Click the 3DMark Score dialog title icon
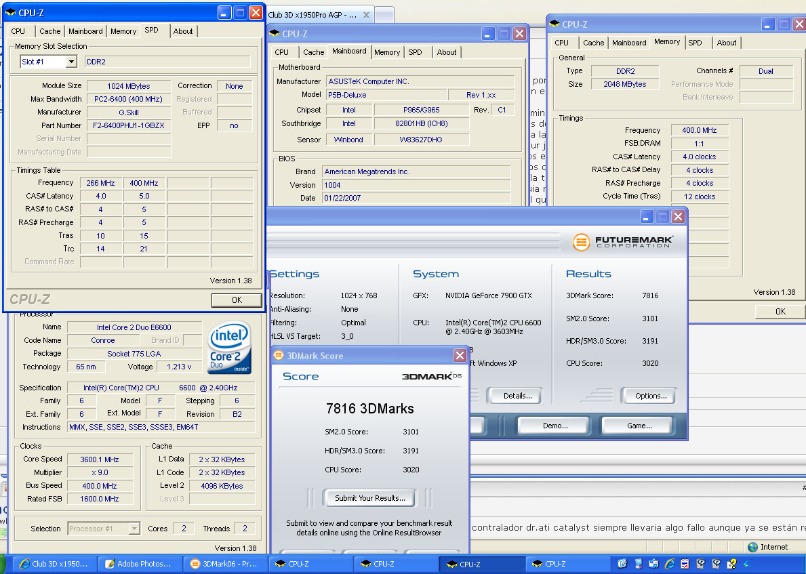This screenshot has width=806, height=574. (x=279, y=356)
